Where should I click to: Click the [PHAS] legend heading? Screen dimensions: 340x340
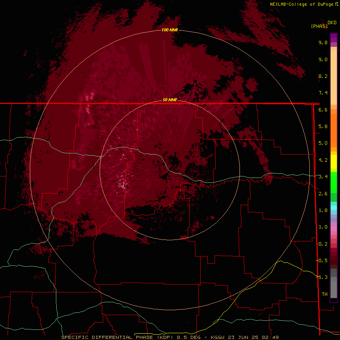319,26
